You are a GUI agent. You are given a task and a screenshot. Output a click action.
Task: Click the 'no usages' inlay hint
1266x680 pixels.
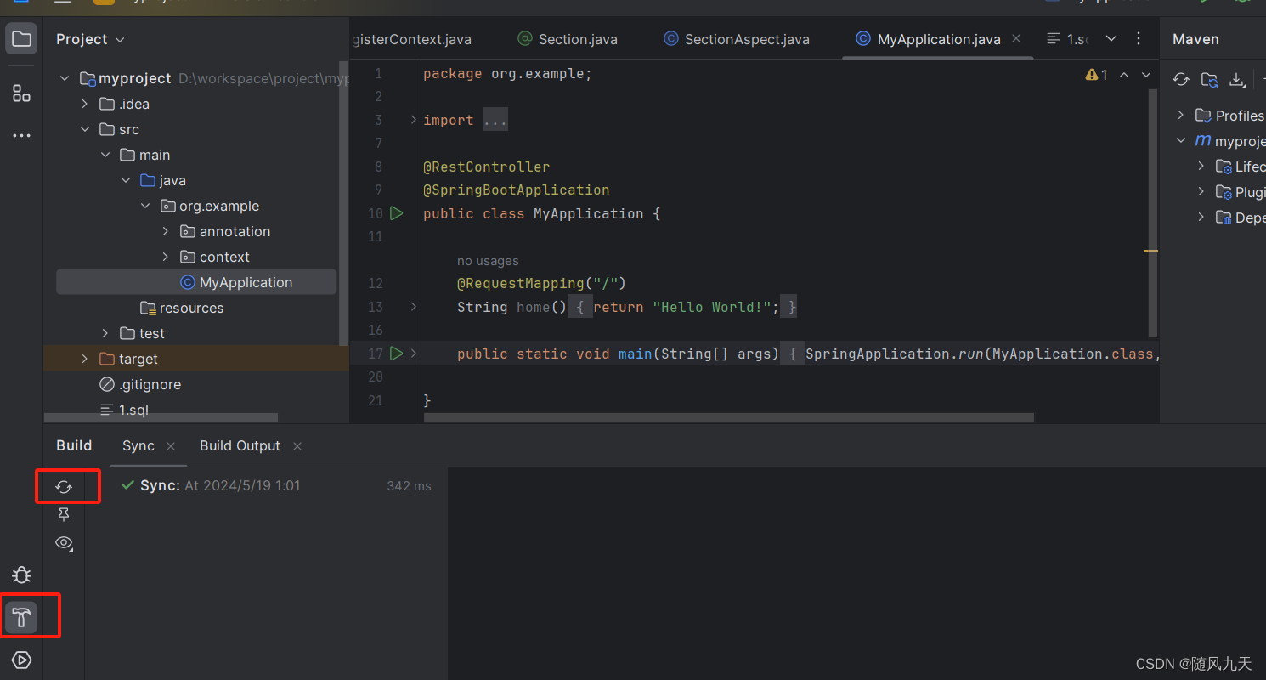click(488, 261)
